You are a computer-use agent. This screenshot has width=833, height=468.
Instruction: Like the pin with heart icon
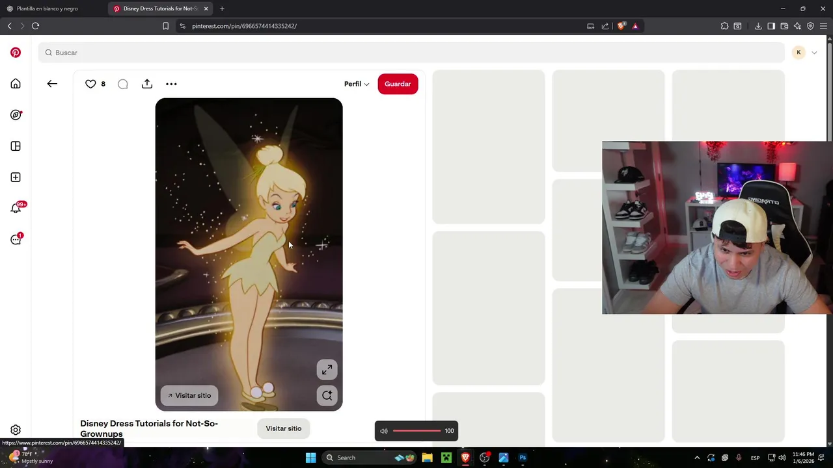pyautogui.click(x=90, y=84)
